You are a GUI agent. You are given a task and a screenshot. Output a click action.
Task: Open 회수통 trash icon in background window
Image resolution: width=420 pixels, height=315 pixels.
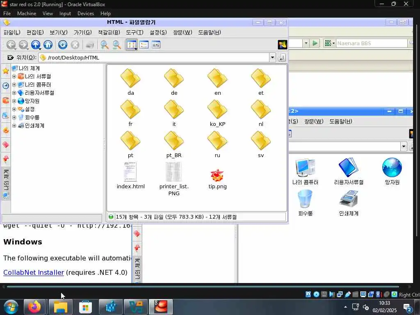point(305,203)
